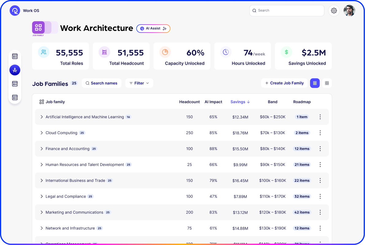
Task: Click the Total Roles people icon
Action: (x=43, y=52)
